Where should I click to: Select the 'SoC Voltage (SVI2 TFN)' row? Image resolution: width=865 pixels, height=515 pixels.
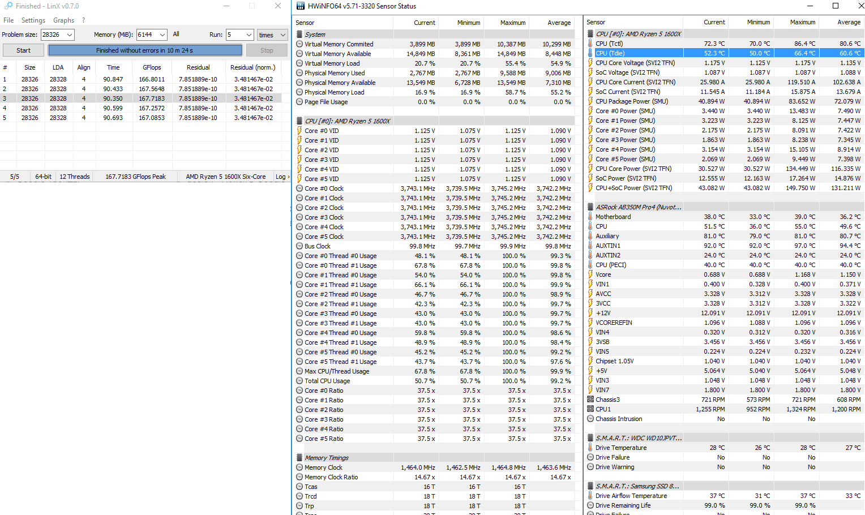pos(725,72)
